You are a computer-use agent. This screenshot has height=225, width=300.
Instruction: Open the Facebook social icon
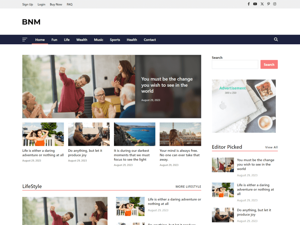tap(248, 4)
